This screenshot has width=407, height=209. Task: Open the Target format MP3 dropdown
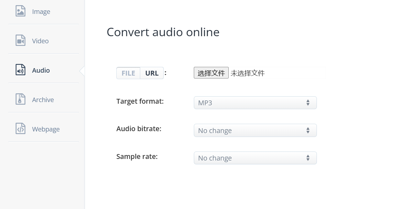[x=255, y=103]
